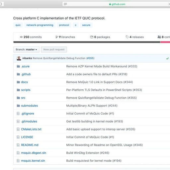Select the secure topic tag

coord(86,25)
